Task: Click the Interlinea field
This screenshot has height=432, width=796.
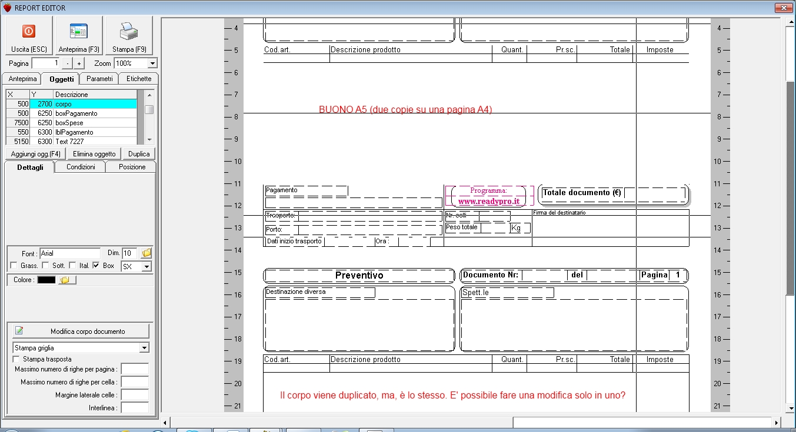Action: [135, 408]
